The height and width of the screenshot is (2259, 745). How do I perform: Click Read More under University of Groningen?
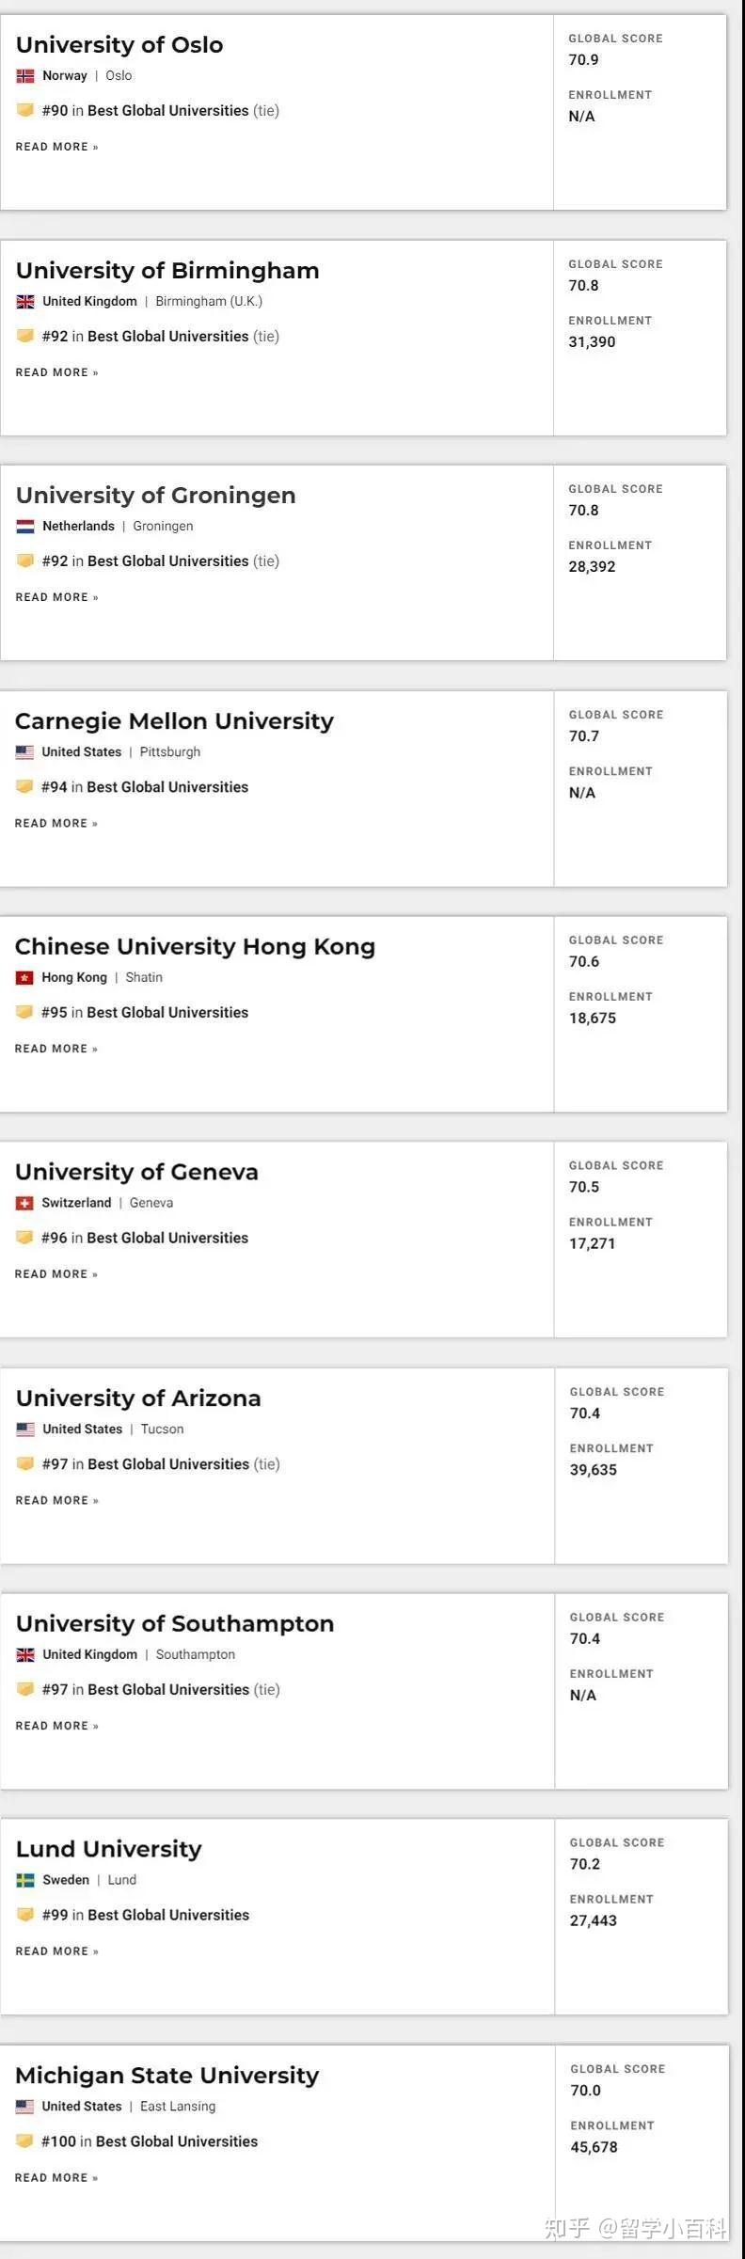click(56, 597)
